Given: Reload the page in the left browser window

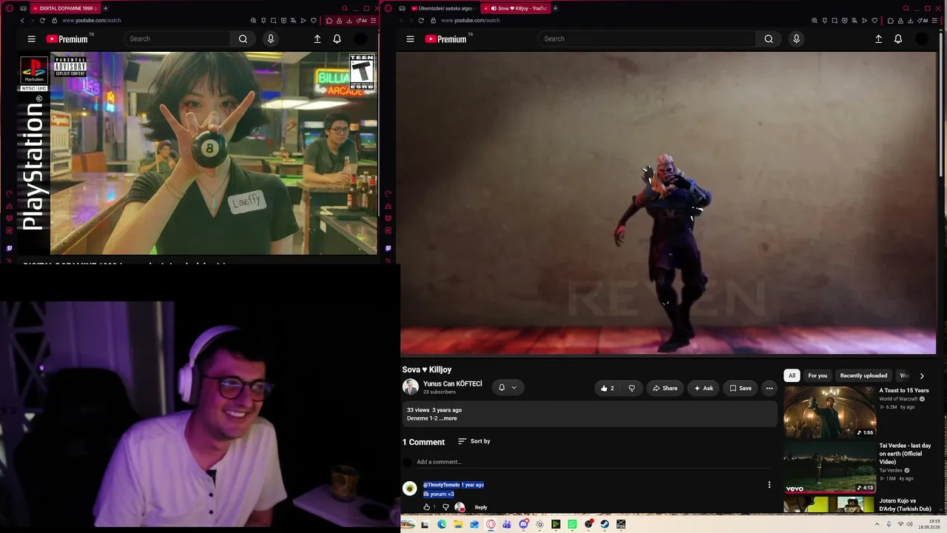Looking at the screenshot, I should (42, 21).
